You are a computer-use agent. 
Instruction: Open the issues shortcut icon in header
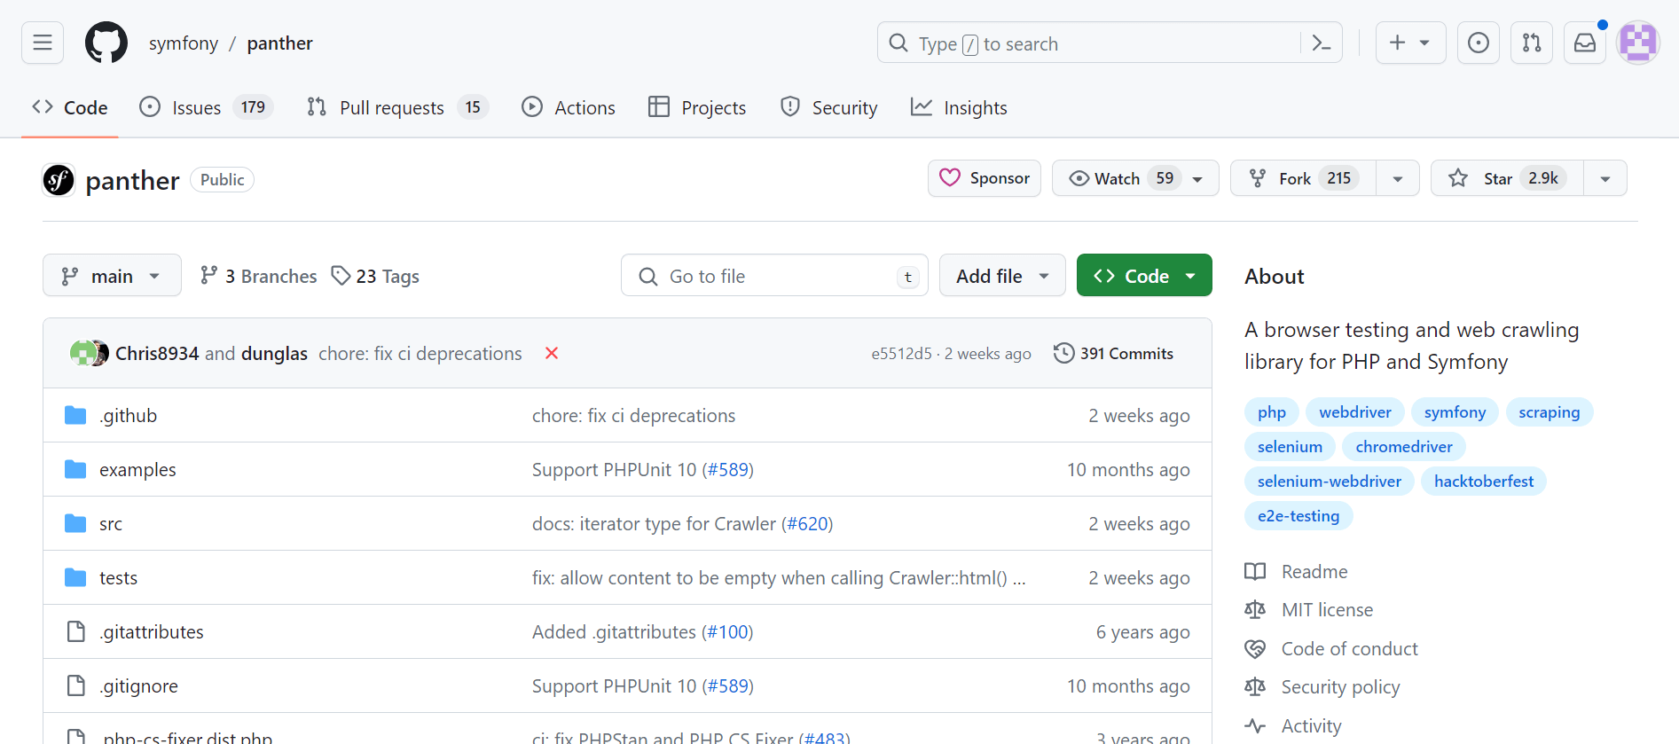tap(1479, 43)
